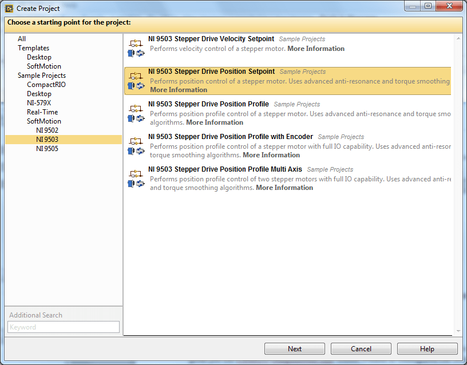Image resolution: width=467 pixels, height=365 pixels.
Task: Minimize the Create Project window
Action: point(413,6)
